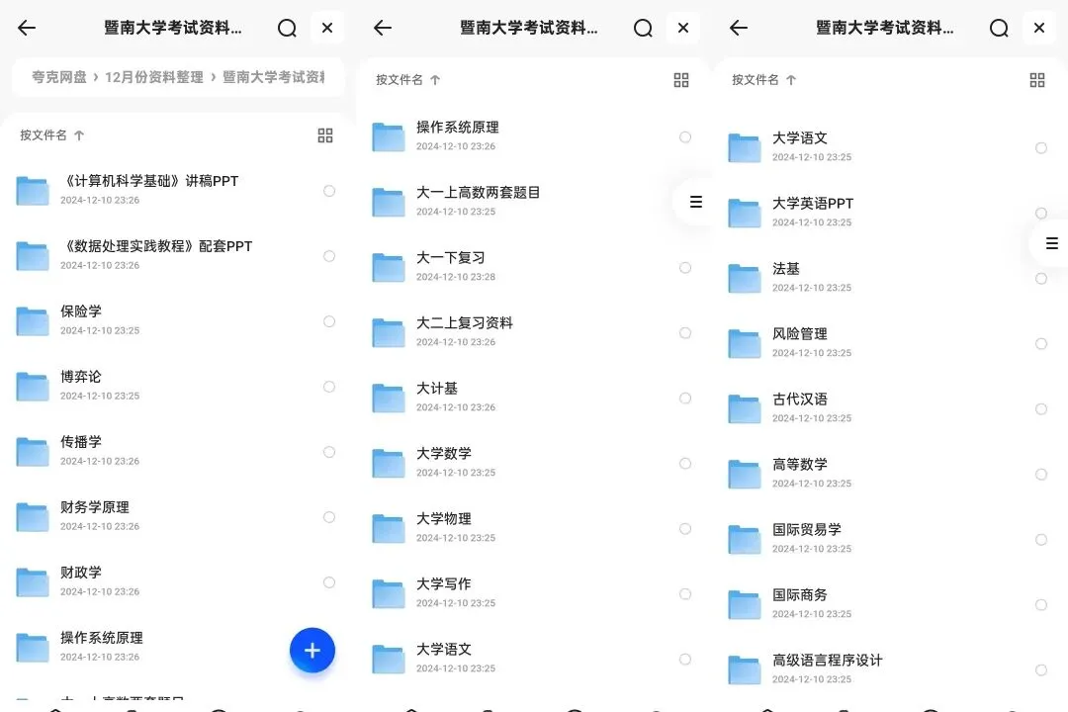This screenshot has width=1068, height=712.
Task: Switch to grid view in the middle panel
Action: [681, 80]
